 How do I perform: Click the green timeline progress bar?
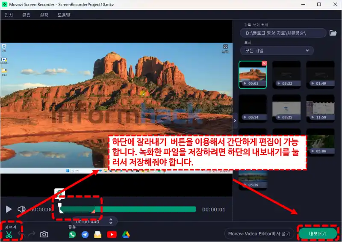click(128, 210)
